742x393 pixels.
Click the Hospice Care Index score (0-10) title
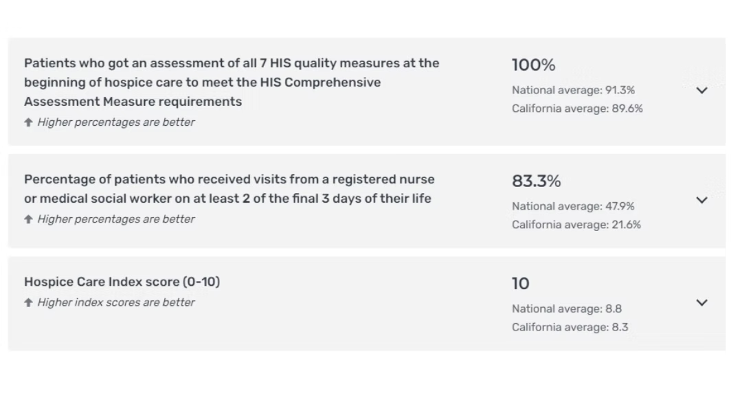(x=122, y=282)
